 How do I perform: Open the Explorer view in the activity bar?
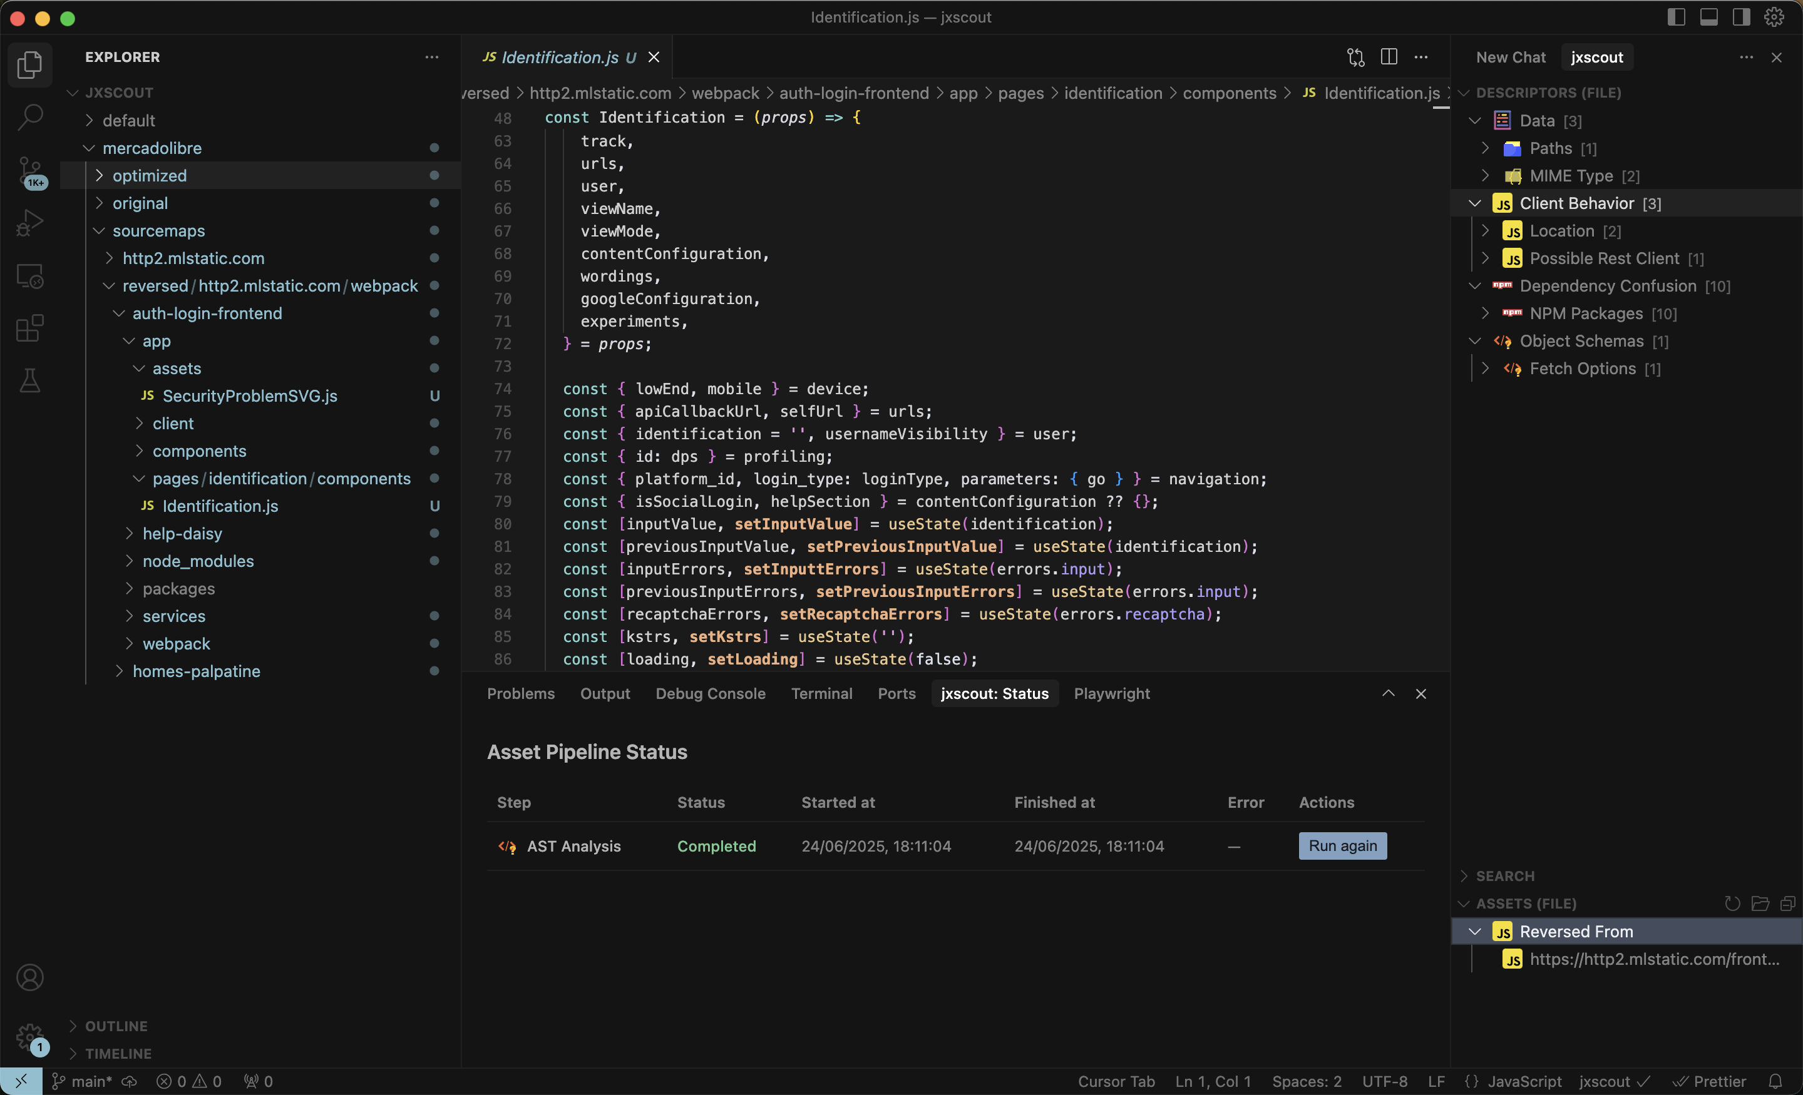[x=29, y=64]
